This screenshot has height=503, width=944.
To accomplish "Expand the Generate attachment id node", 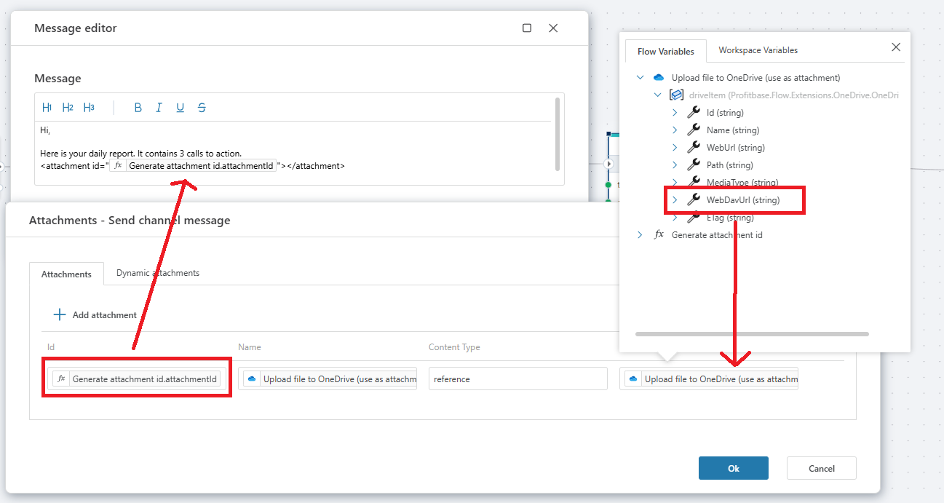I will pyautogui.click(x=640, y=235).
